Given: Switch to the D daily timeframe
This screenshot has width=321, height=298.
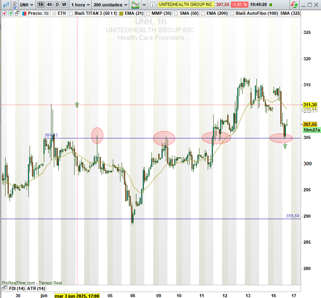Looking at the screenshot, I should click(x=57, y=4).
